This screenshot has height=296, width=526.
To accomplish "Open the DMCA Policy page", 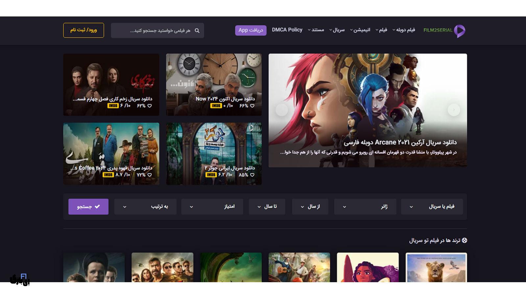I will click(x=287, y=30).
